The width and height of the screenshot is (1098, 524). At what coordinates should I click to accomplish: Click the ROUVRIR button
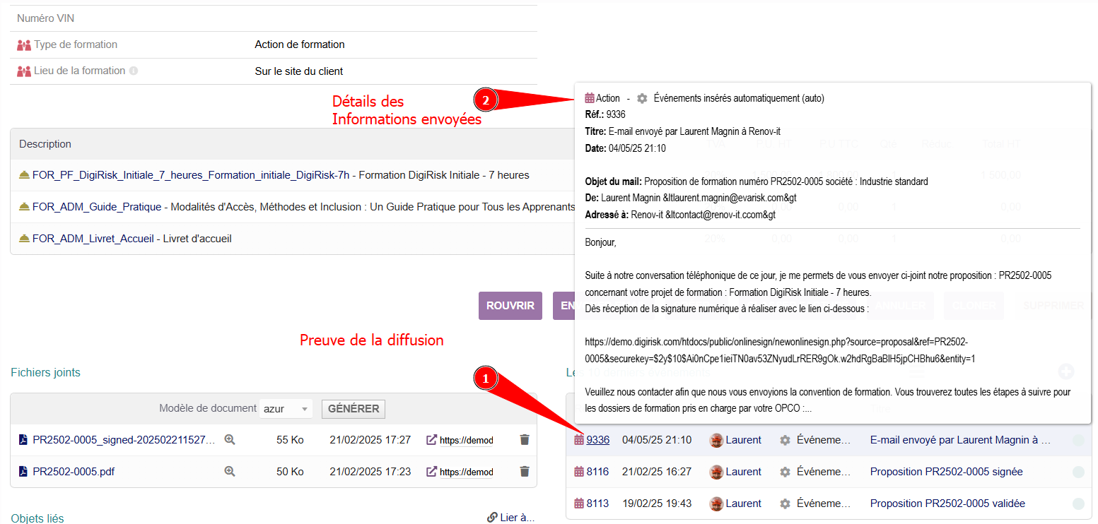(x=510, y=306)
